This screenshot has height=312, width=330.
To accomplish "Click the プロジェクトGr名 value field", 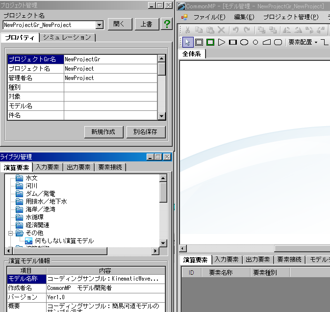I will coord(110,59).
